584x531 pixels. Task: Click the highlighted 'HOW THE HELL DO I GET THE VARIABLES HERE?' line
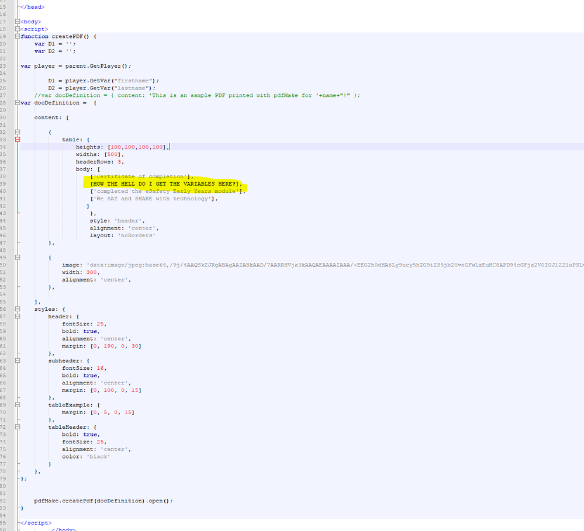[x=166, y=184]
